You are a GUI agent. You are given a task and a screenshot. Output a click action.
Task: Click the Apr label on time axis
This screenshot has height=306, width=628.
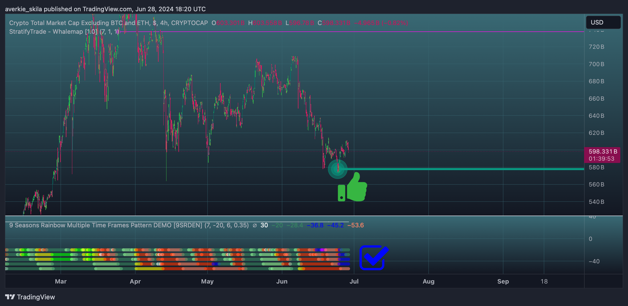135,281
